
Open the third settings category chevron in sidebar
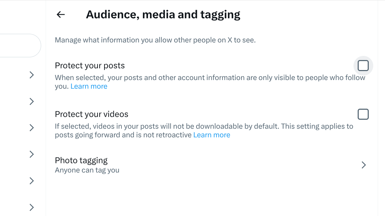click(31, 128)
